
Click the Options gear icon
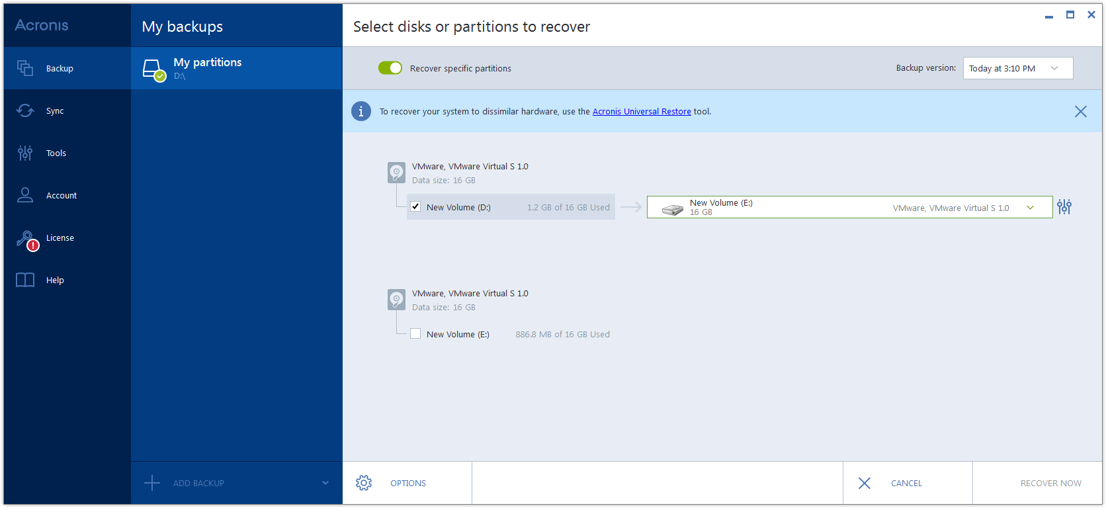[x=364, y=483]
